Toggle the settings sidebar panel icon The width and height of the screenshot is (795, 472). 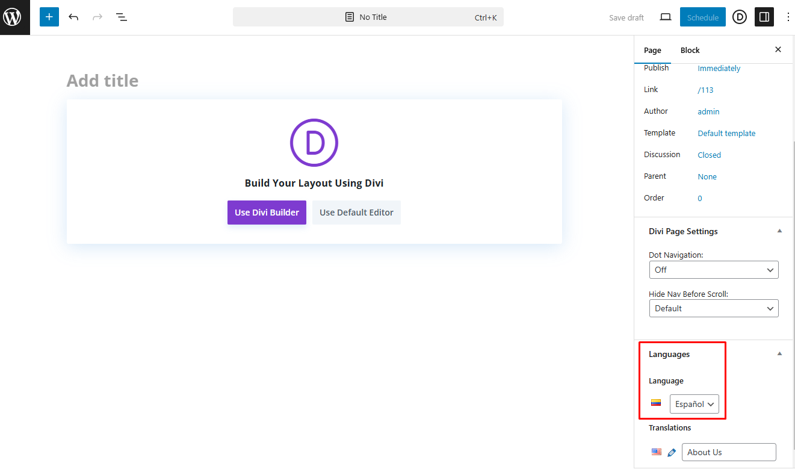click(x=764, y=17)
